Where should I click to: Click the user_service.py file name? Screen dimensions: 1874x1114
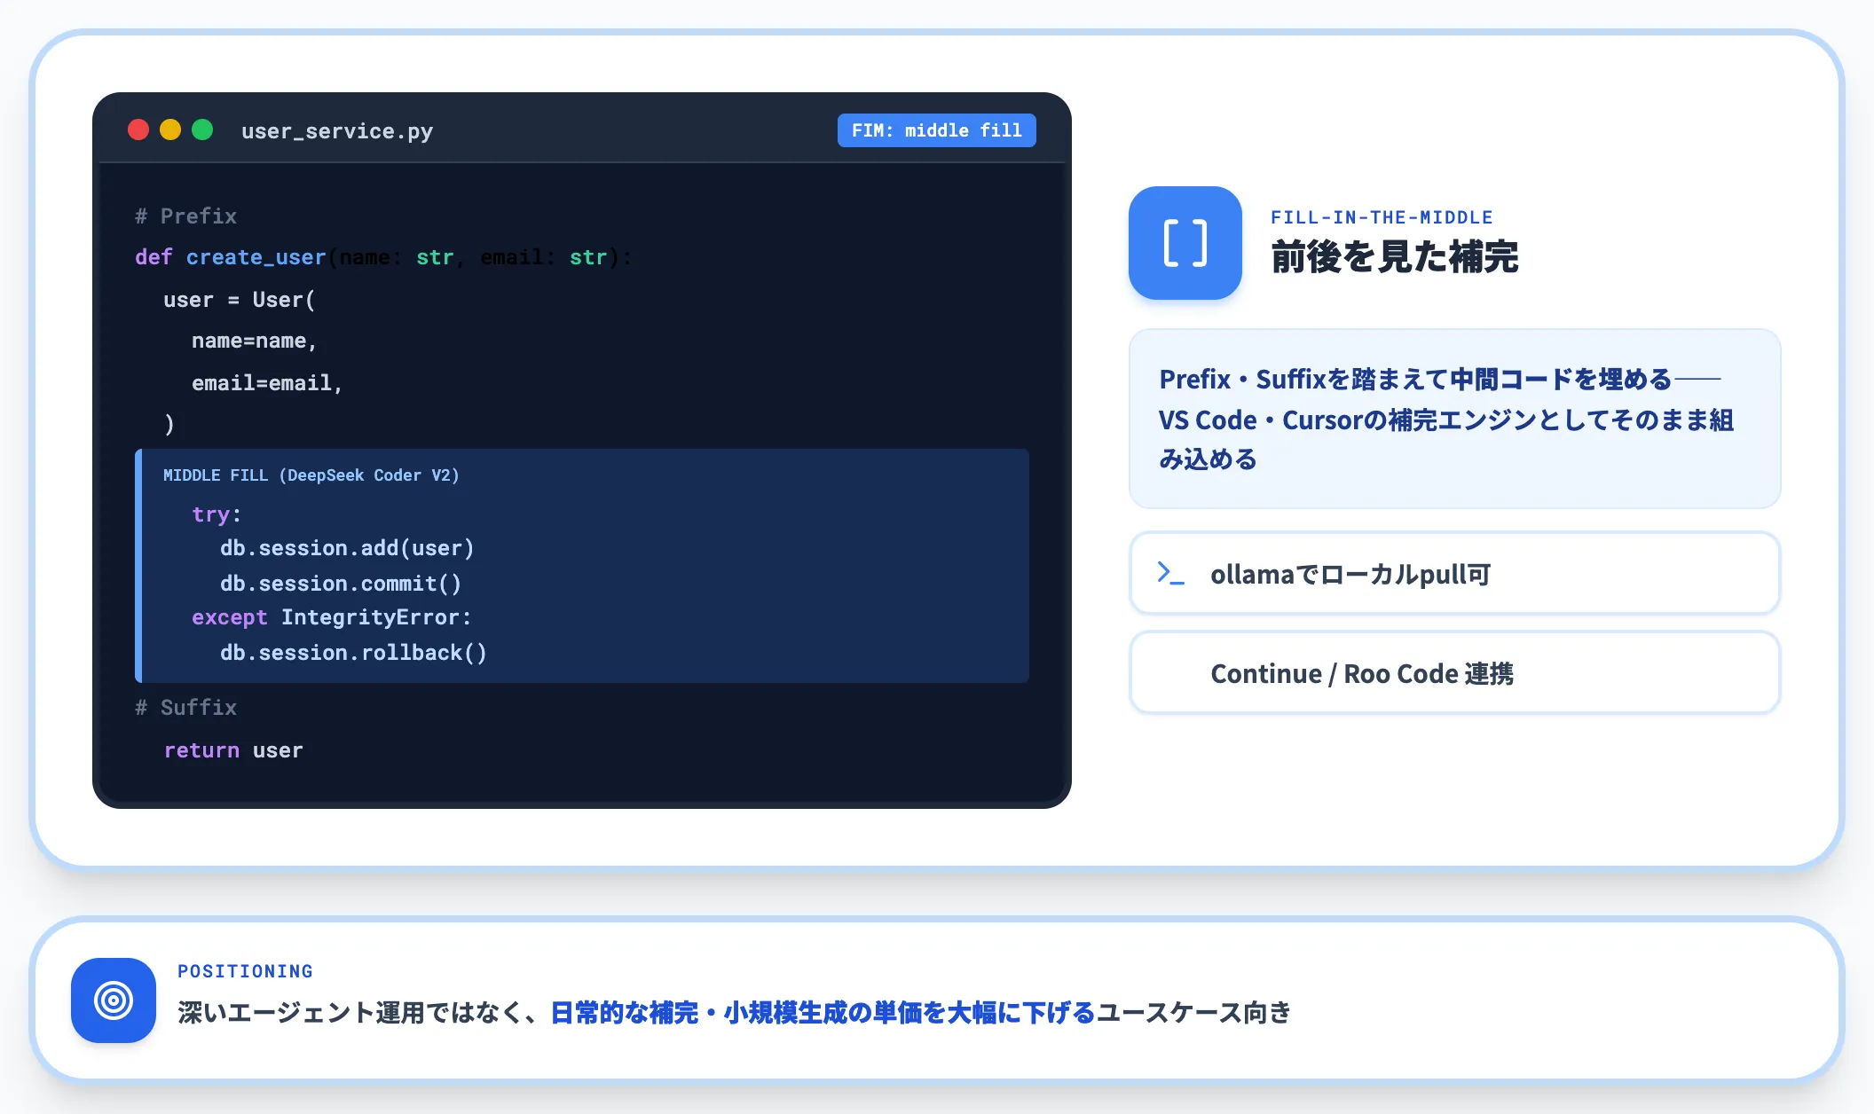click(337, 131)
